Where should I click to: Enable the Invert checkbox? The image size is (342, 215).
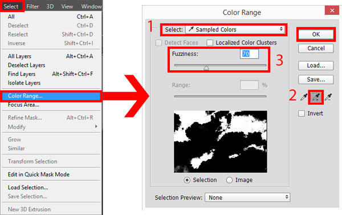point(302,113)
